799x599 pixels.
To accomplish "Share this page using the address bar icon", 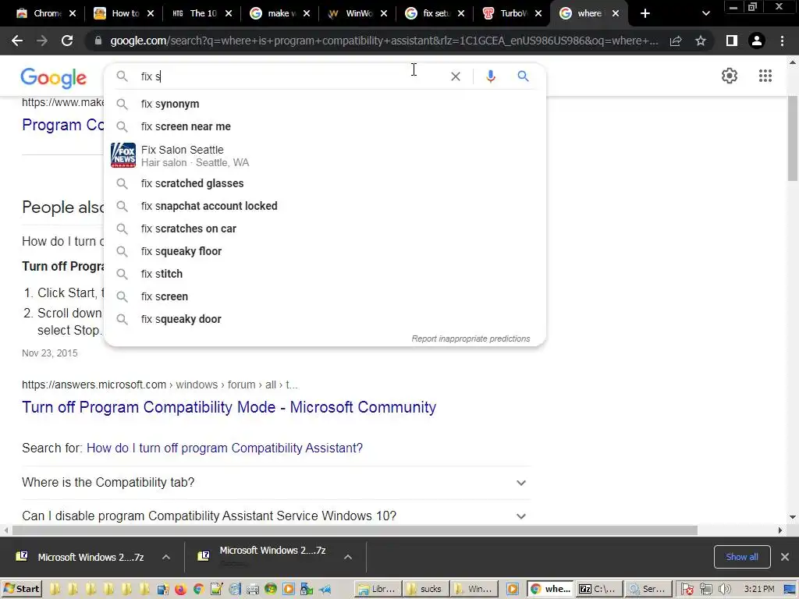I will (x=676, y=41).
